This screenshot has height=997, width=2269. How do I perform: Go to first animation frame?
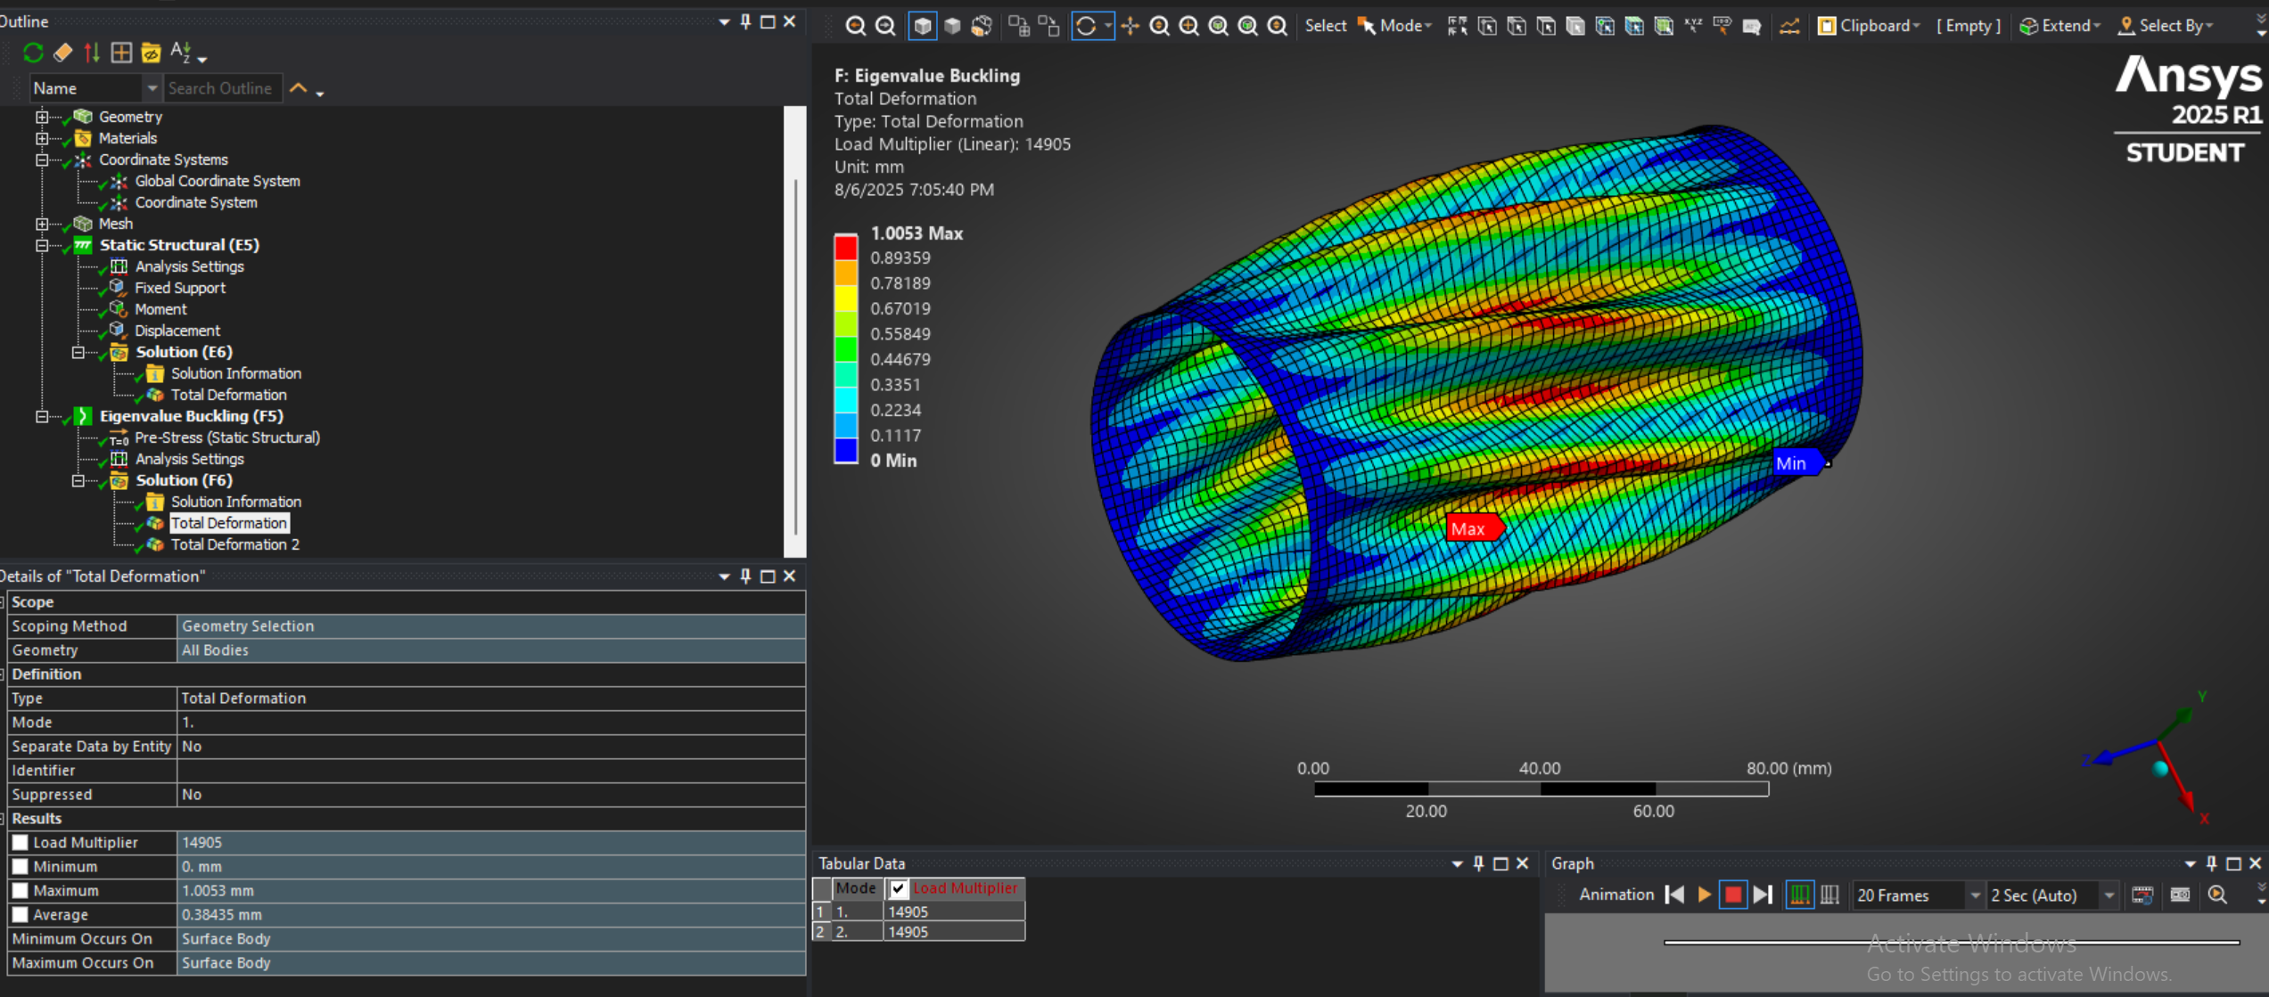click(x=1675, y=895)
